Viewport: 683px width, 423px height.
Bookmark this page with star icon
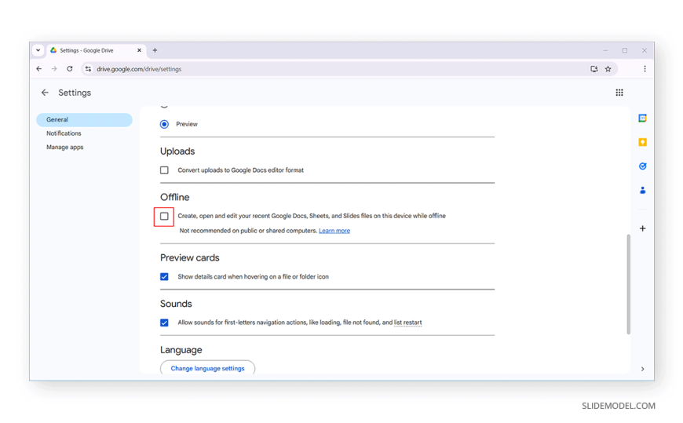click(608, 69)
